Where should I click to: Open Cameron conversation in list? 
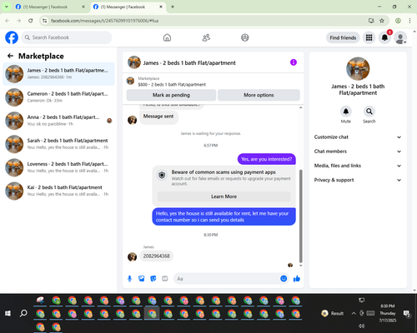(x=58, y=97)
